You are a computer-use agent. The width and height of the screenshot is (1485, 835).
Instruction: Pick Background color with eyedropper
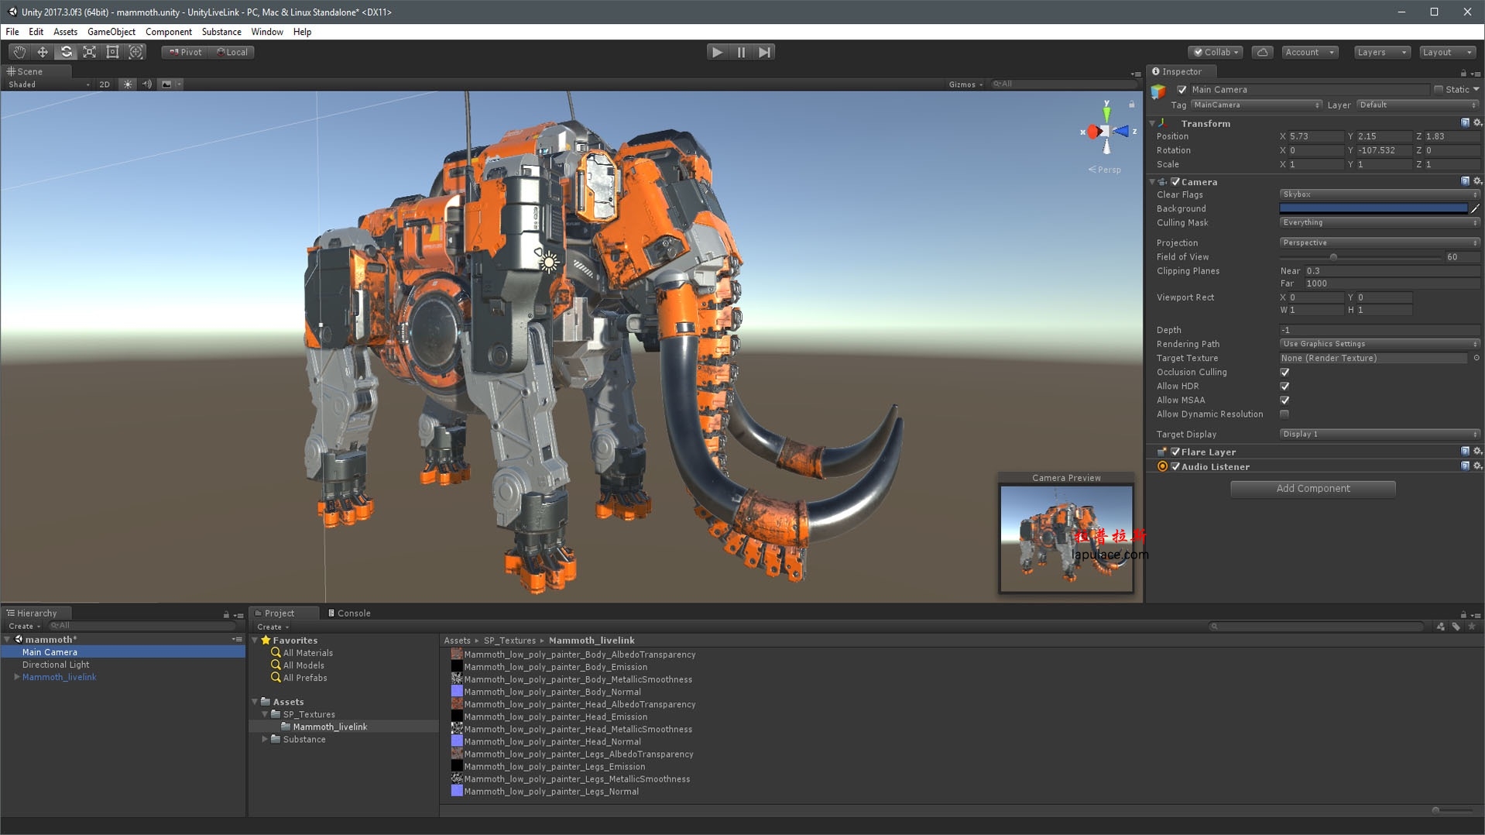(x=1475, y=208)
